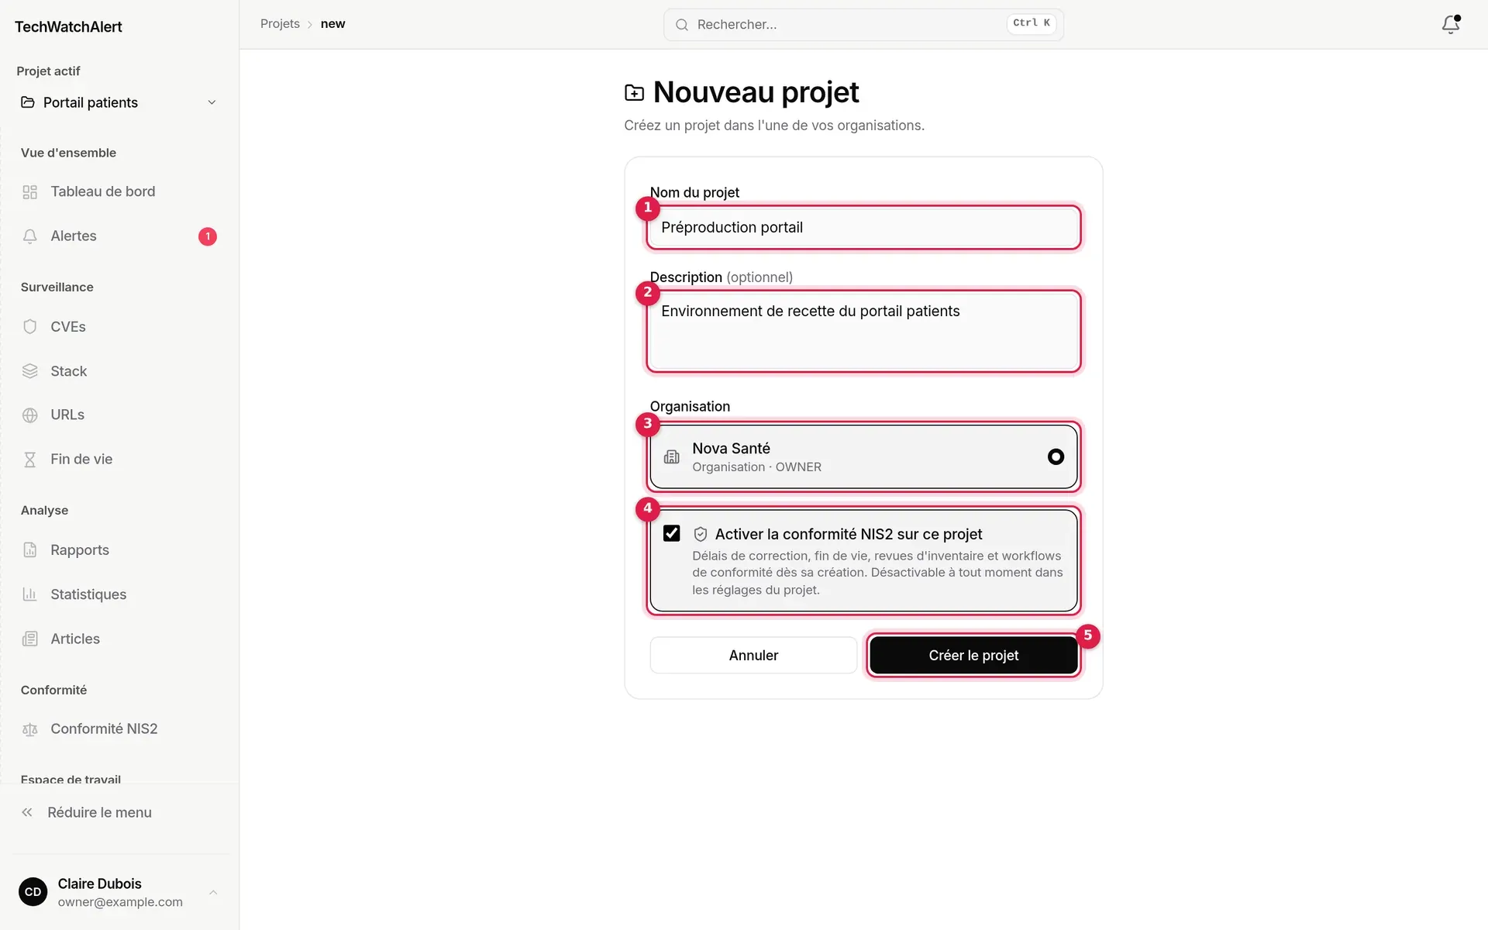Click the collapse menu double-chevron icon
The image size is (1488, 930).
pos(27,812)
